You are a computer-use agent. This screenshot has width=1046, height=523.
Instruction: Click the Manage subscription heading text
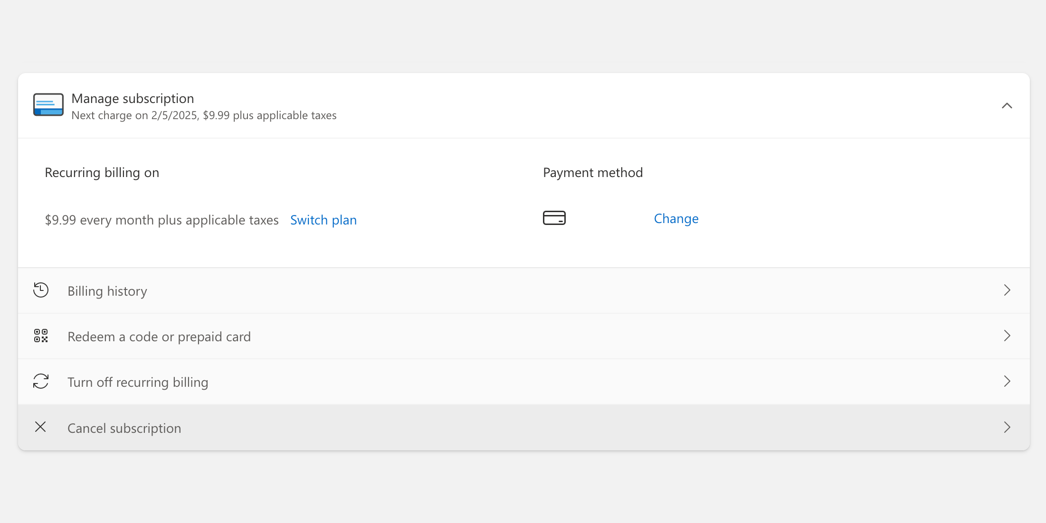[x=132, y=98]
